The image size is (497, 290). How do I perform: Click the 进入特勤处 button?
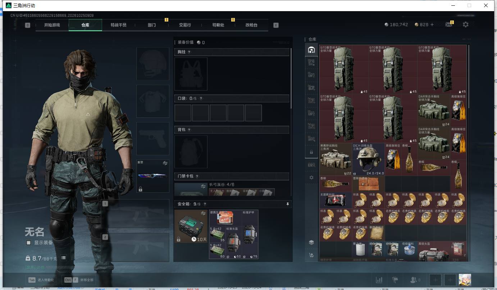(x=41, y=280)
